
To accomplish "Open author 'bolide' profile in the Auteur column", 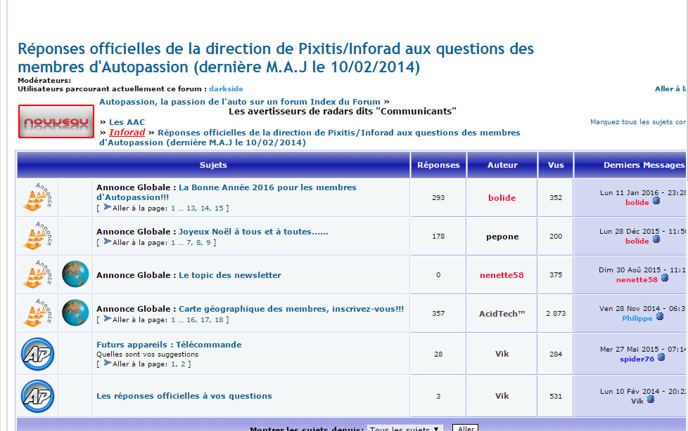I will 502,197.
